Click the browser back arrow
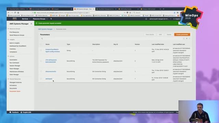The width and height of the screenshot is (219, 123). pos(9,13)
